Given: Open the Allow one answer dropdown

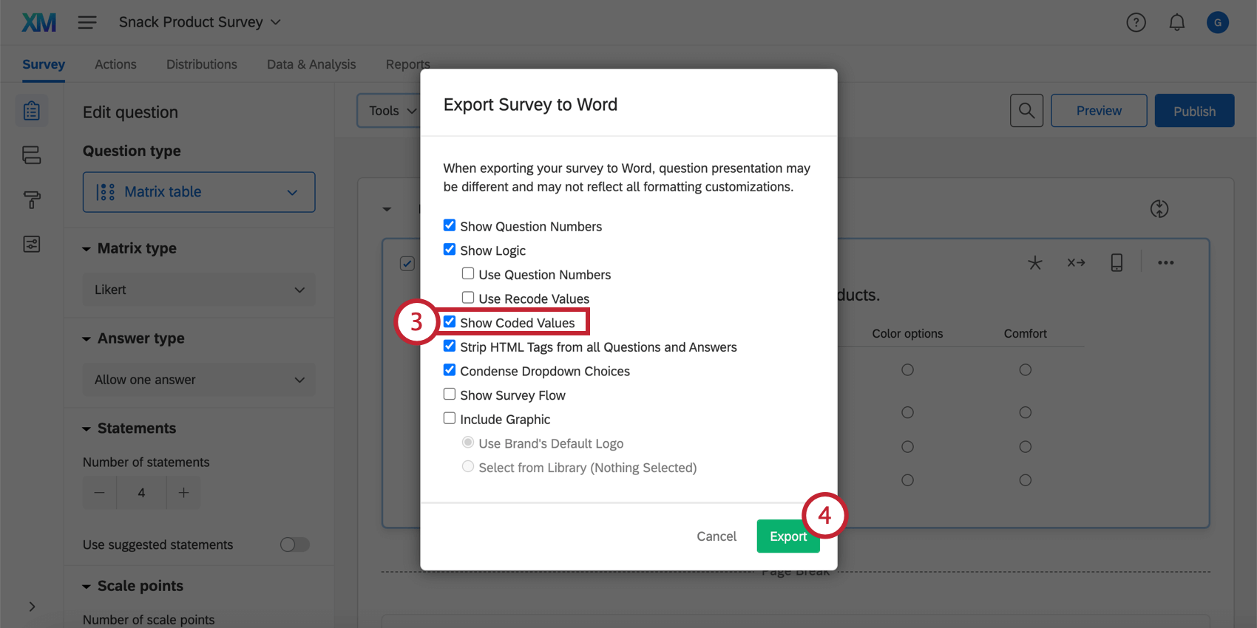Looking at the screenshot, I should point(199,380).
